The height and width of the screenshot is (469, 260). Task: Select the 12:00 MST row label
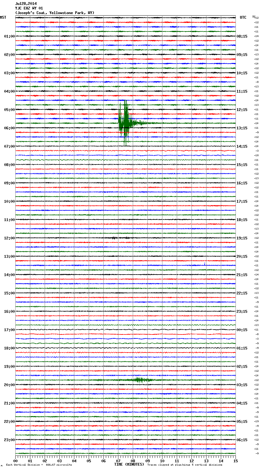pos(9,238)
